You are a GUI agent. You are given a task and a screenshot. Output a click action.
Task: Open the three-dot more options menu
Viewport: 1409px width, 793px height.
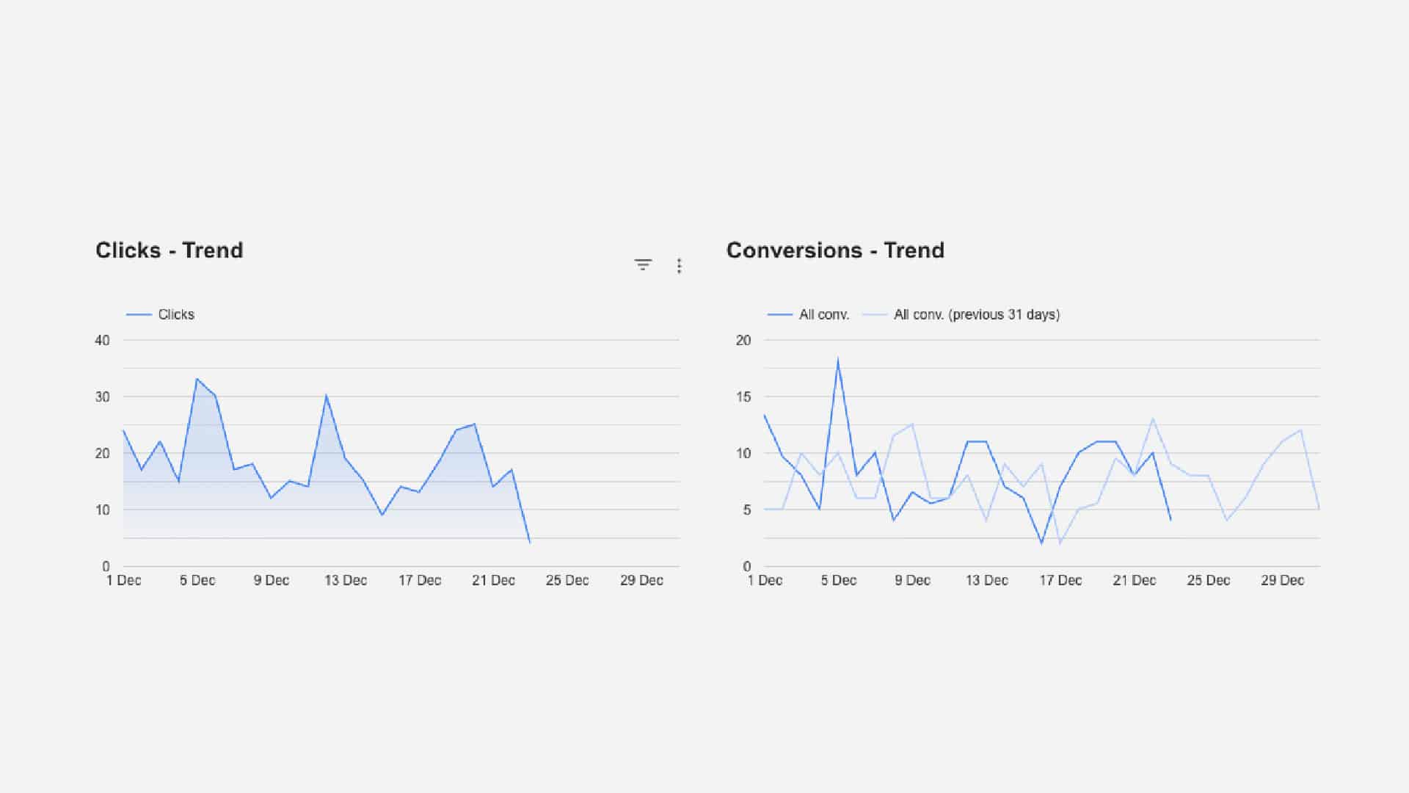(679, 266)
